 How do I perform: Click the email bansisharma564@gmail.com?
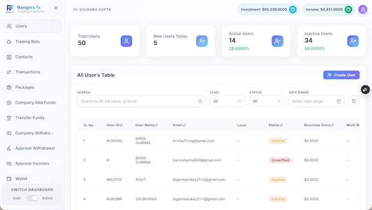197,160
